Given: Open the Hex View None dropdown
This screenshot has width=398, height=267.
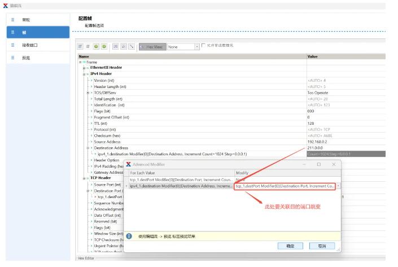Looking at the screenshot, I should (197, 47).
